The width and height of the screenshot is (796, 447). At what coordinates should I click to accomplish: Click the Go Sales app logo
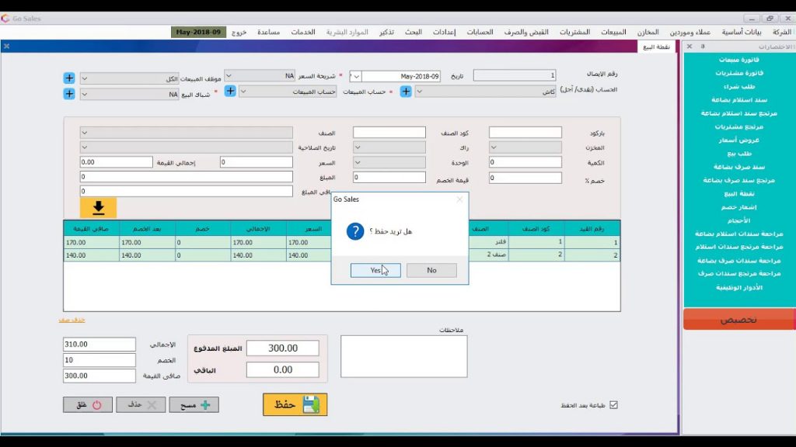pyautogui.click(x=5, y=19)
